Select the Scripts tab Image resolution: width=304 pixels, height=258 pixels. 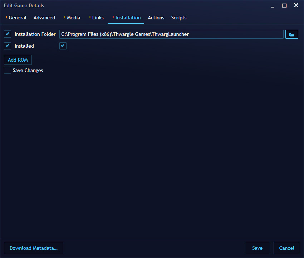(x=179, y=18)
